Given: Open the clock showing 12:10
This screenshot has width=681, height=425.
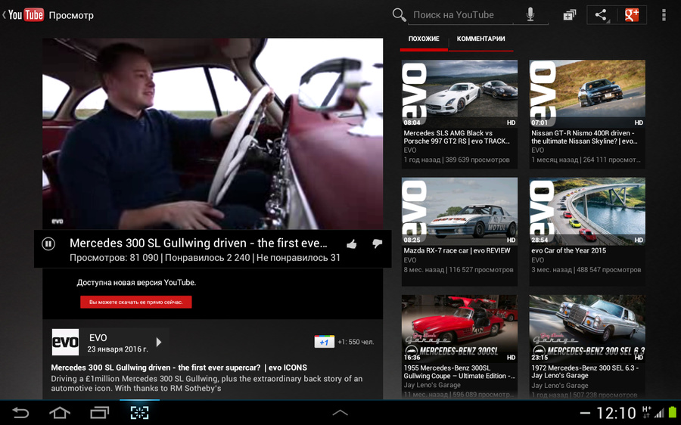Looking at the screenshot, I should [616, 413].
